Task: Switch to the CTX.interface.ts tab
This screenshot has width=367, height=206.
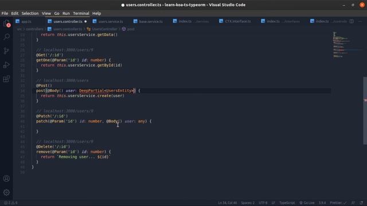Action: [x=237, y=22]
